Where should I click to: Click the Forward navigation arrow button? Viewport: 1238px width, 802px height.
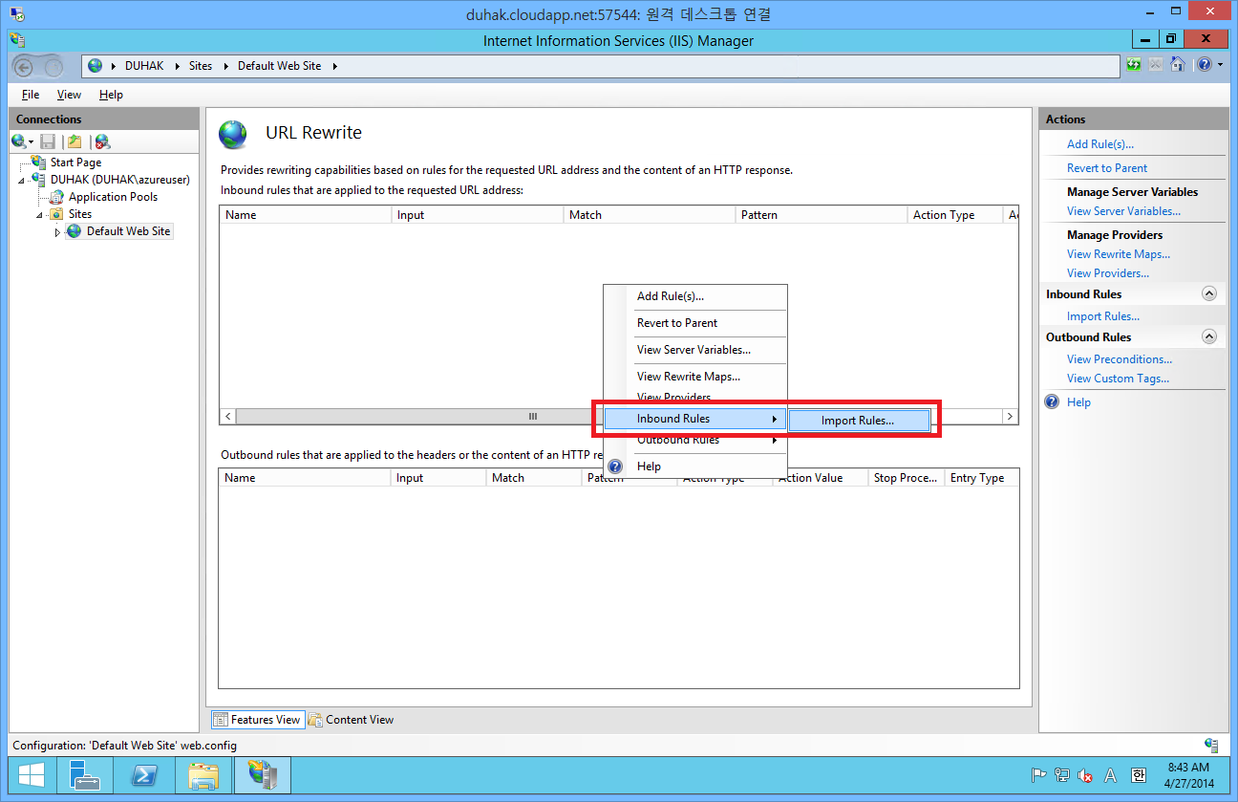click(53, 67)
